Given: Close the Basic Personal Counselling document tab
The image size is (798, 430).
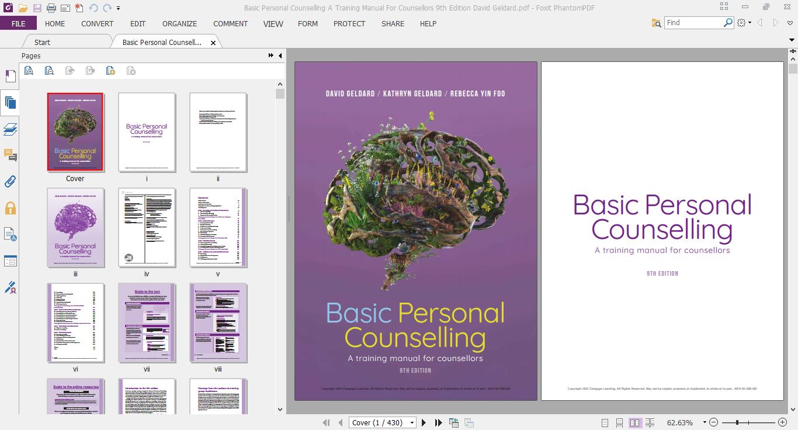Looking at the screenshot, I should (213, 43).
